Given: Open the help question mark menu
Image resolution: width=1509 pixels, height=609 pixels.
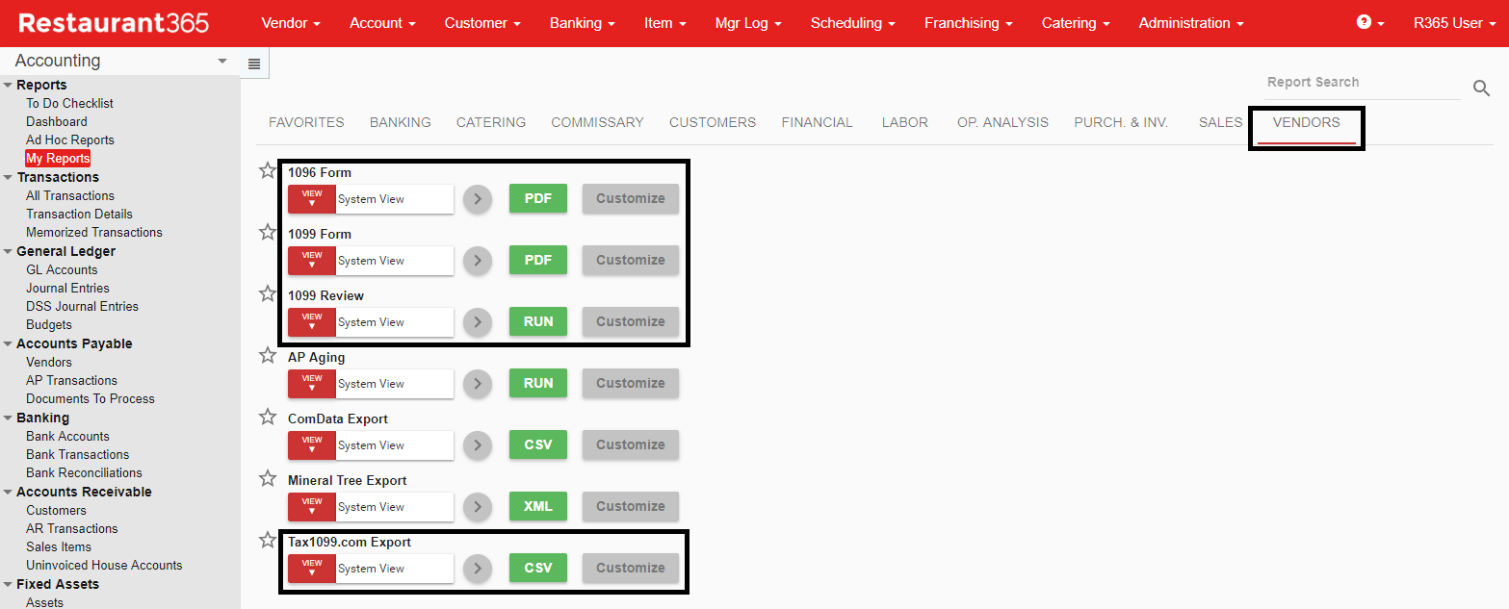Looking at the screenshot, I should (x=1370, y=22).
